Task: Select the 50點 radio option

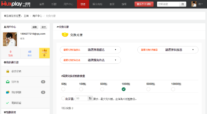Action: [63, 89]
